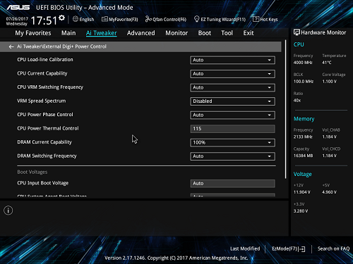The height and width of the screenshot is (264, 353).
Task: Click +3.3V reading 3.280 V
Action: [x=301, y=211]
